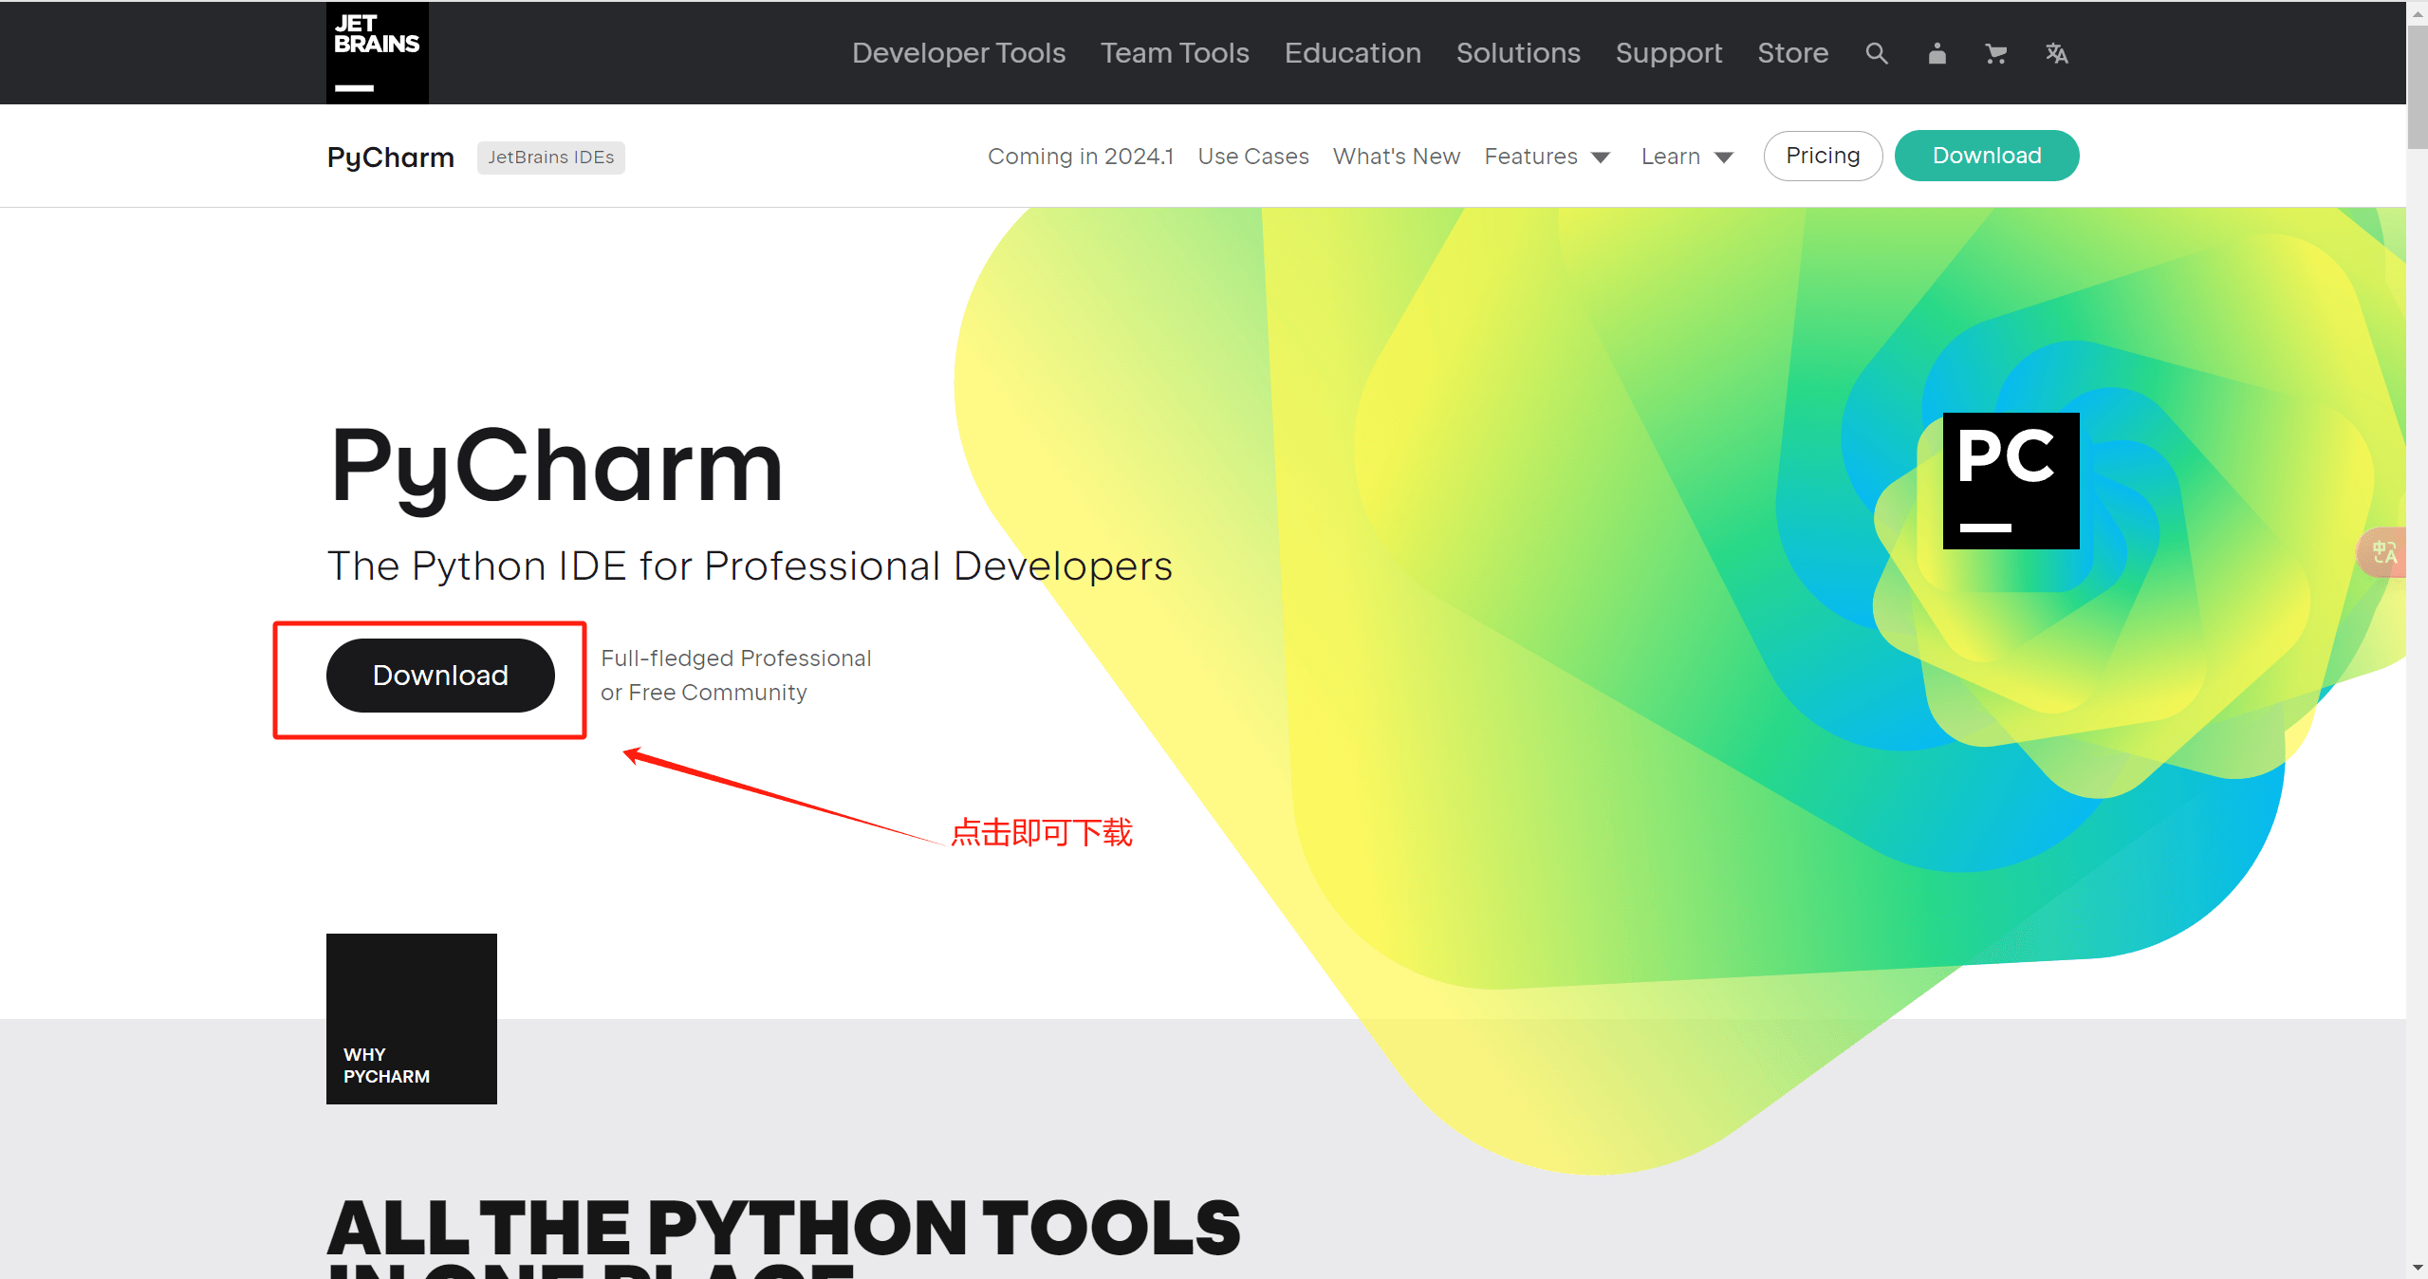This screenshot has width=2428, height=1279.
Task: Open the What's New link
Action: (x=1396, y=157)
